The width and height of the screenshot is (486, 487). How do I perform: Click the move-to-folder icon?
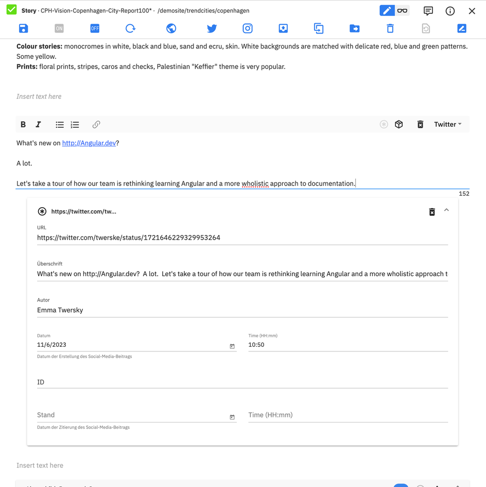click(354, 28)
